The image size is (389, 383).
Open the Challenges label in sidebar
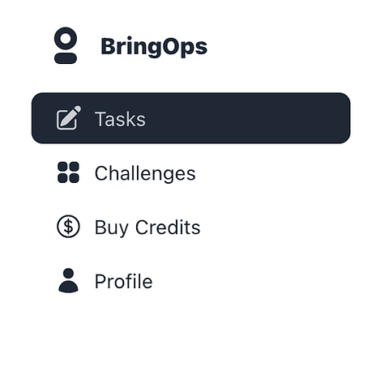(145, 173)
